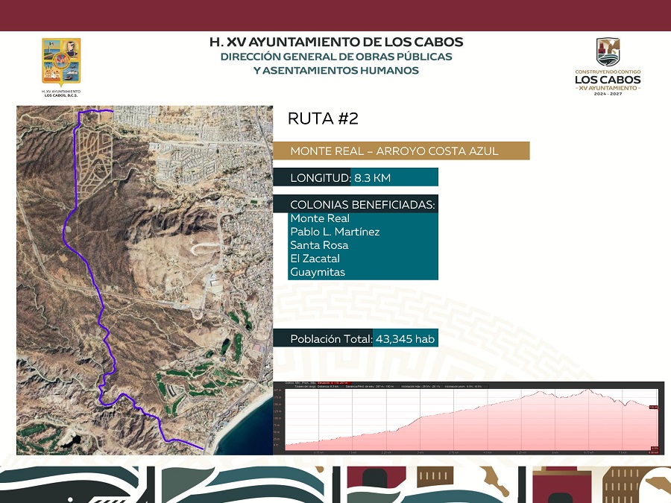The height and width of the screenshot is (503, 671).
Task: Click the 'Población Total:' label
Action: (331, 339)
